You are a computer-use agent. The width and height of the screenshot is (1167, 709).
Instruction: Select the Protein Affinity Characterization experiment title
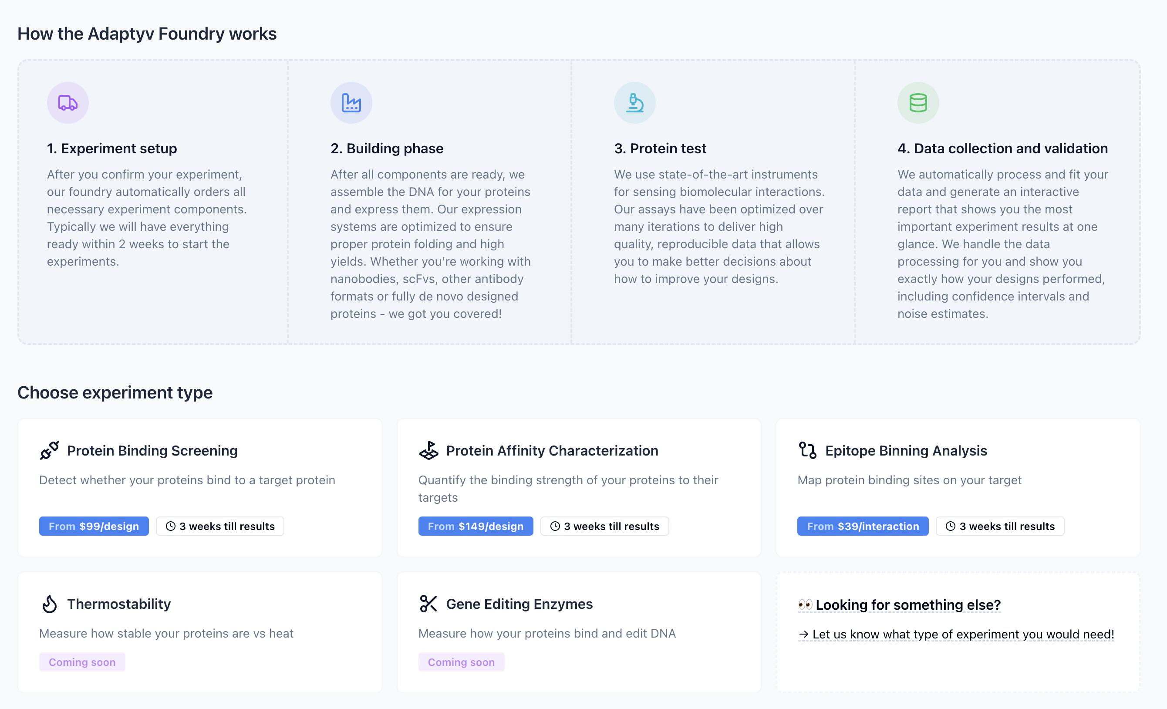coord(552,450)
